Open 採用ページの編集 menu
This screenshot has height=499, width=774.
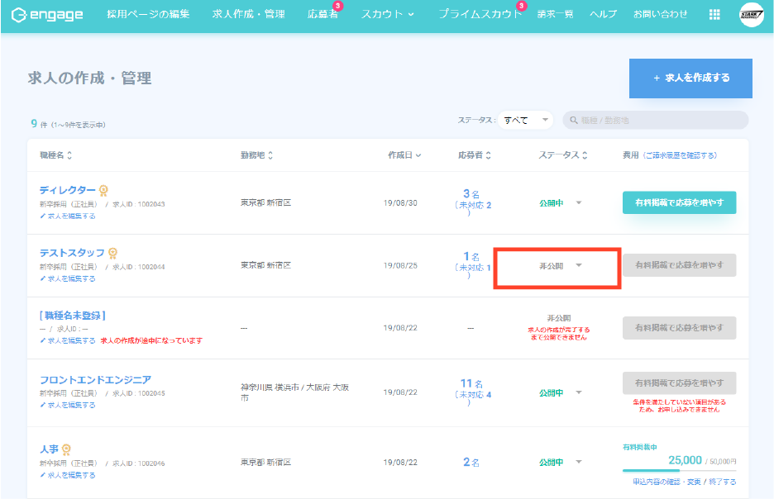(x=148, y=14)
